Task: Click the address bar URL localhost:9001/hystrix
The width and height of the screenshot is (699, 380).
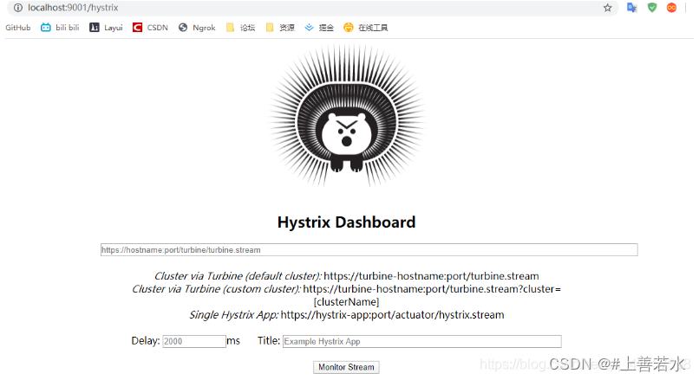Action: click(73, 8)
